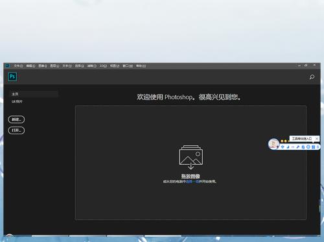
Task: Select 主页 (Home) in the left sidebar
Action: click(34, 94)
